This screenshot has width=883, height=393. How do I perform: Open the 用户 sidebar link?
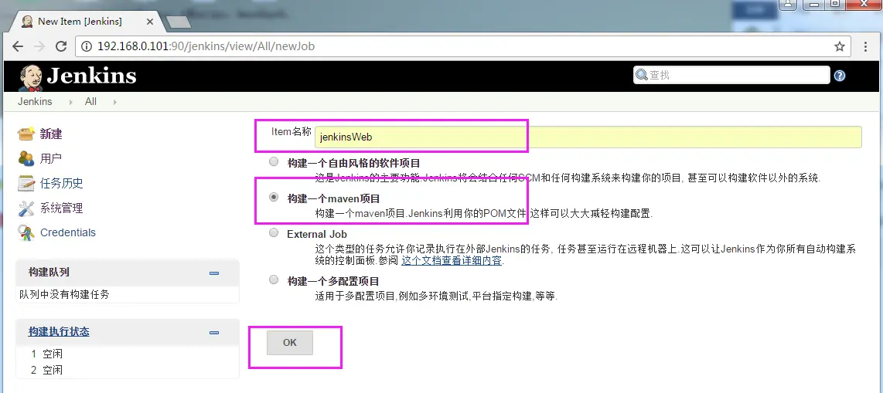coord(51,158)
